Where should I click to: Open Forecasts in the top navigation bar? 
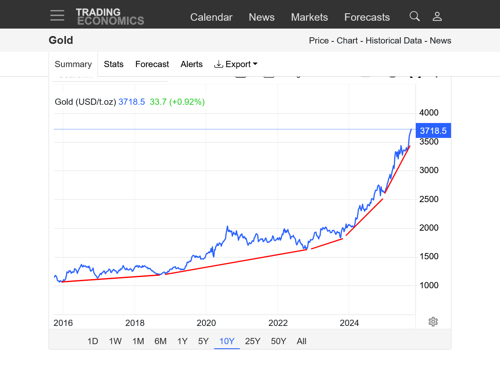click(x=367, y=17)
